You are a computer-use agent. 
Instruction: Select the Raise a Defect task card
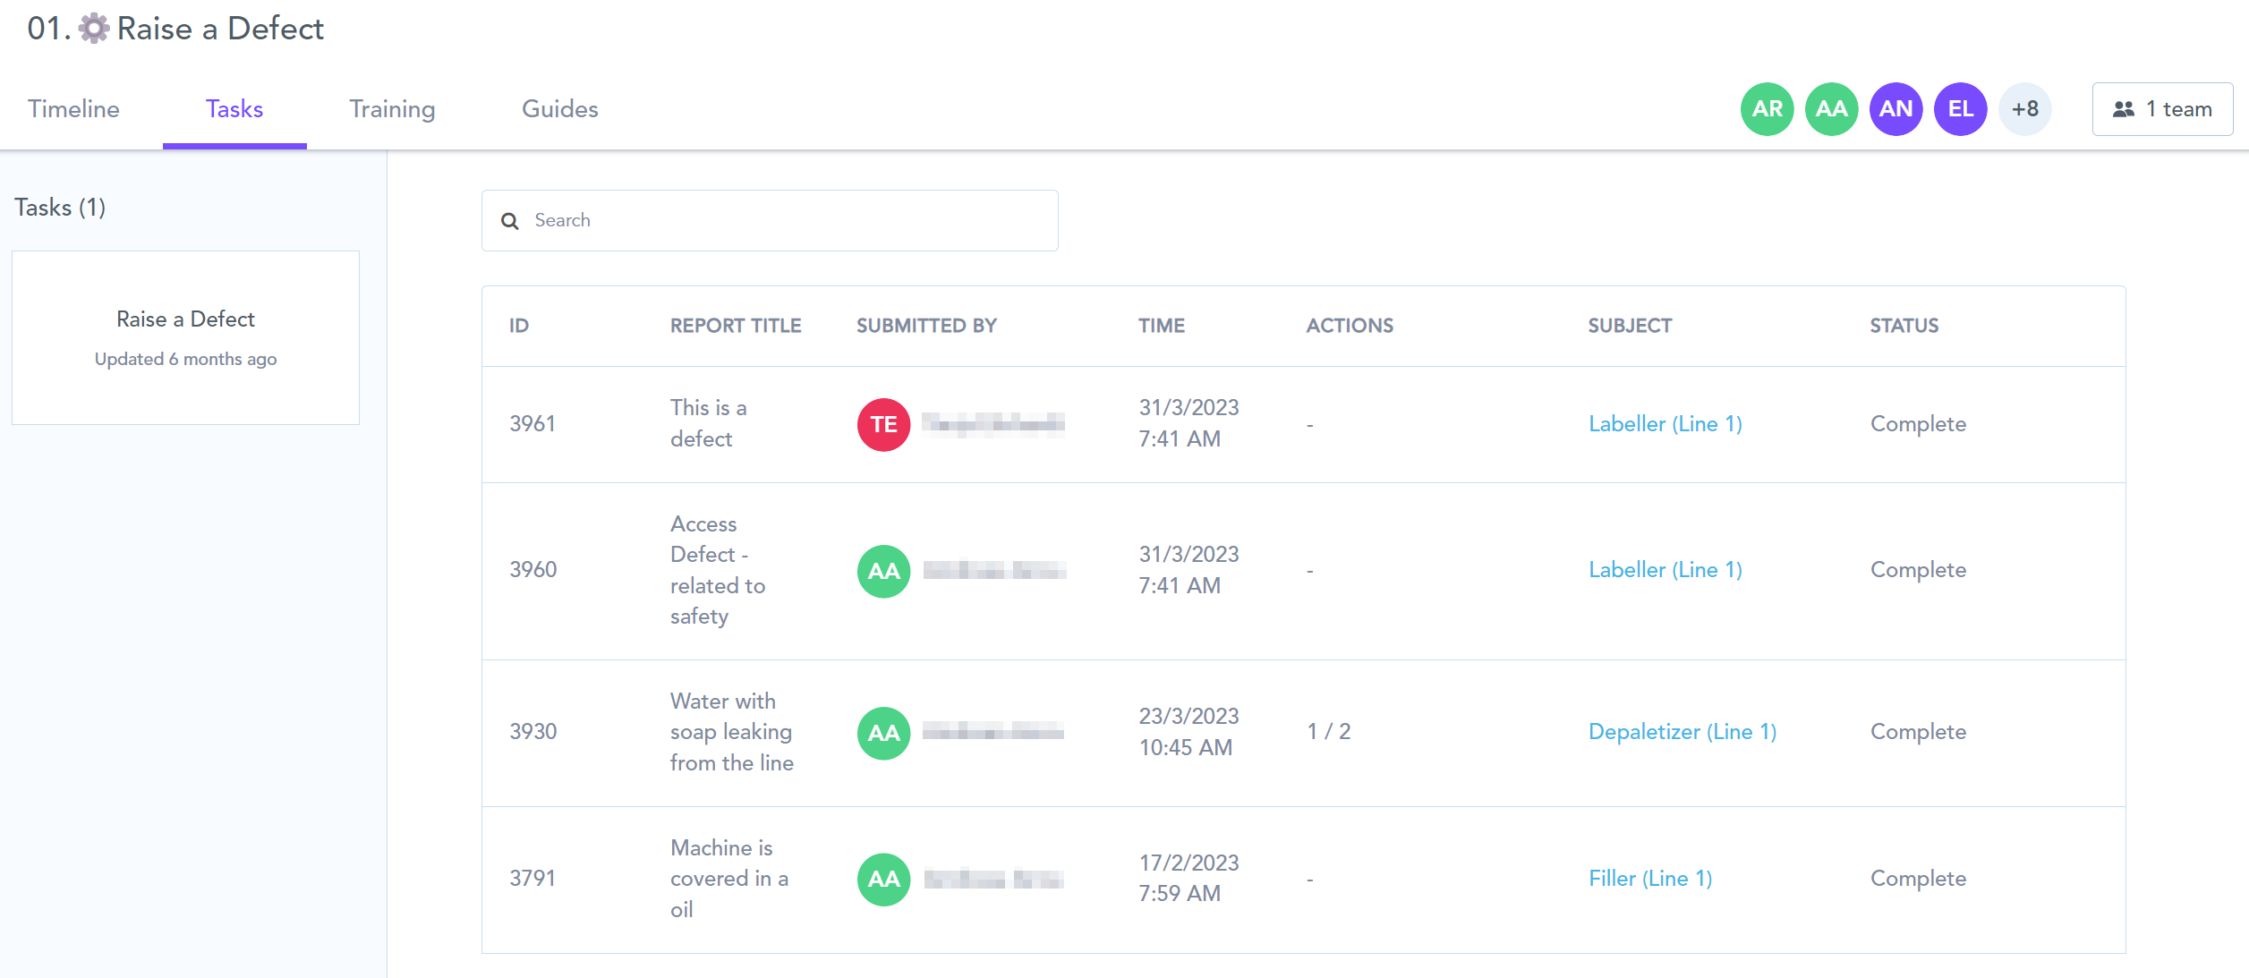click(185, 337)
